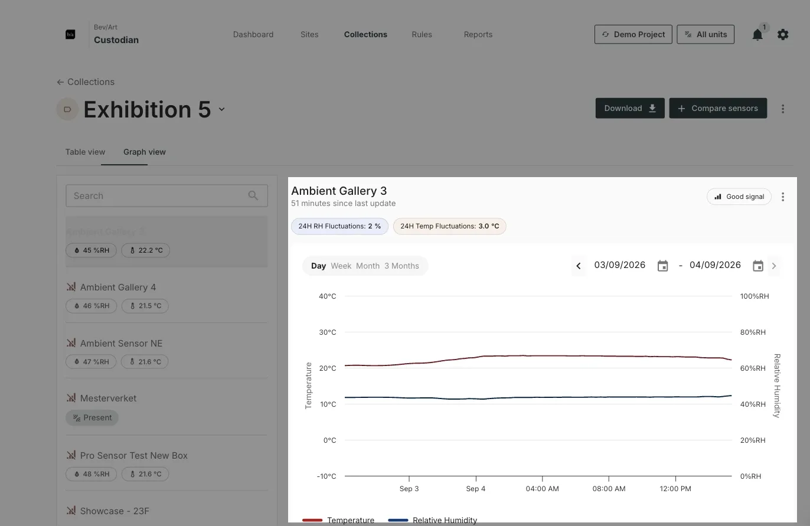
Task: Open the end date calendar picker
Action: click(x=758, y=266)
